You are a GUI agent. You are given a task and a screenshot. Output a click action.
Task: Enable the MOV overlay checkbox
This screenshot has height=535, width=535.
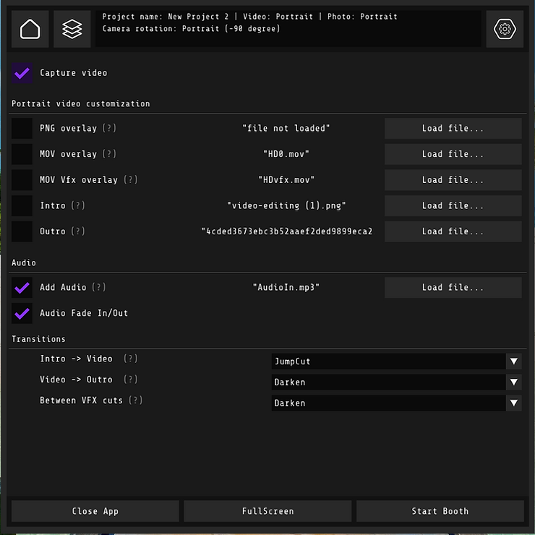(x=22, y=154)
